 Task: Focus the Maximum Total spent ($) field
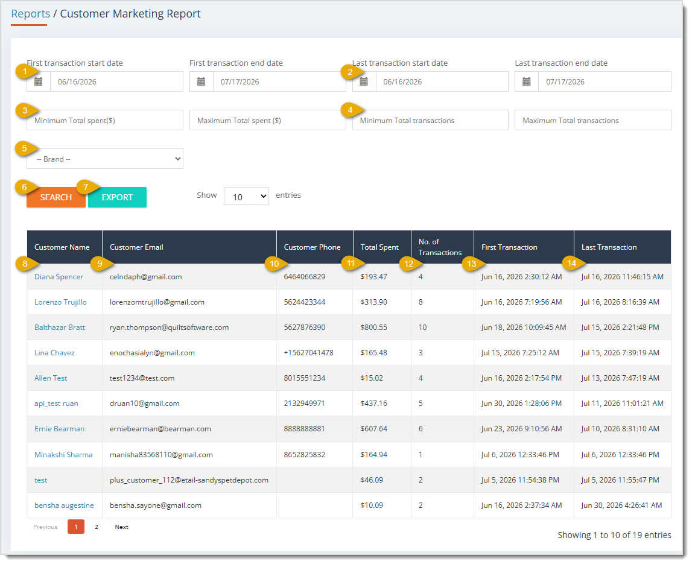tap(268, 120)
